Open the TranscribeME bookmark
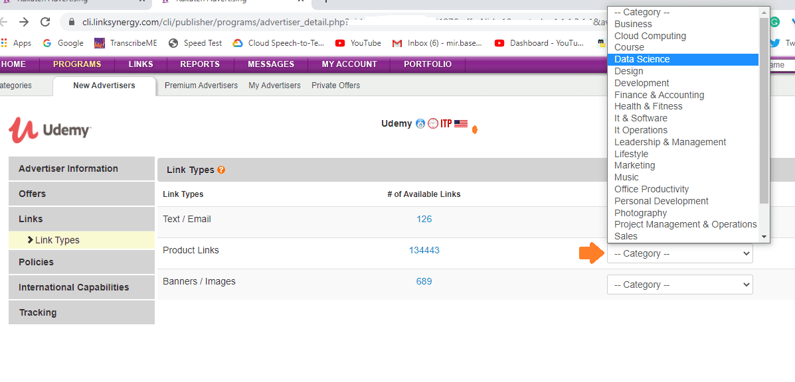The height and width of the screenshot is (382, 795). tap(126, 43)
